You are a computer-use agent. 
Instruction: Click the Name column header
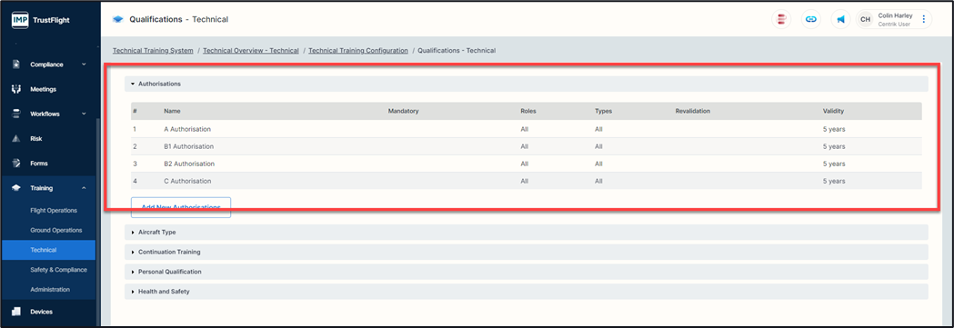pyautogui.click(x=172, y=111)
